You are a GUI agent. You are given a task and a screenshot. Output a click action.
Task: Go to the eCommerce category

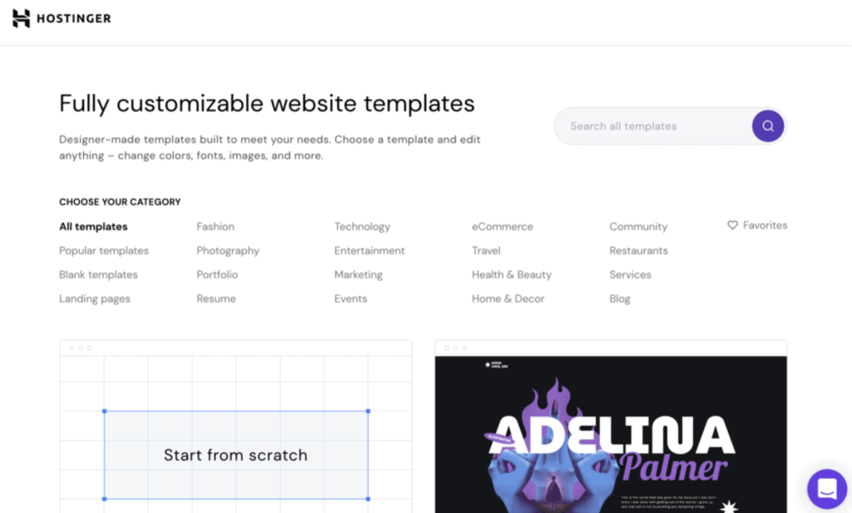[503, 226]
